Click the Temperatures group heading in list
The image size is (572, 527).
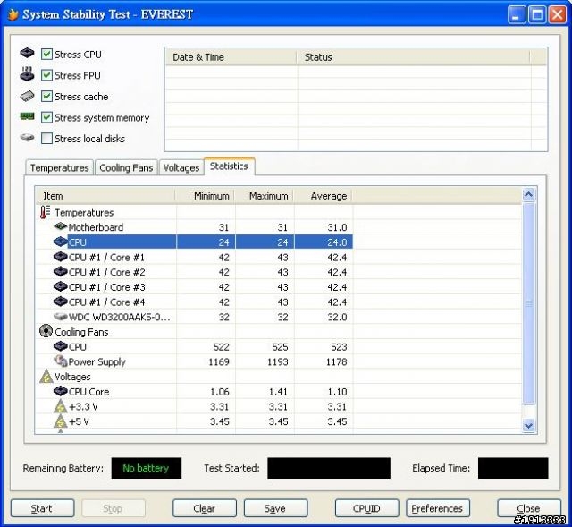coord(84,213)
